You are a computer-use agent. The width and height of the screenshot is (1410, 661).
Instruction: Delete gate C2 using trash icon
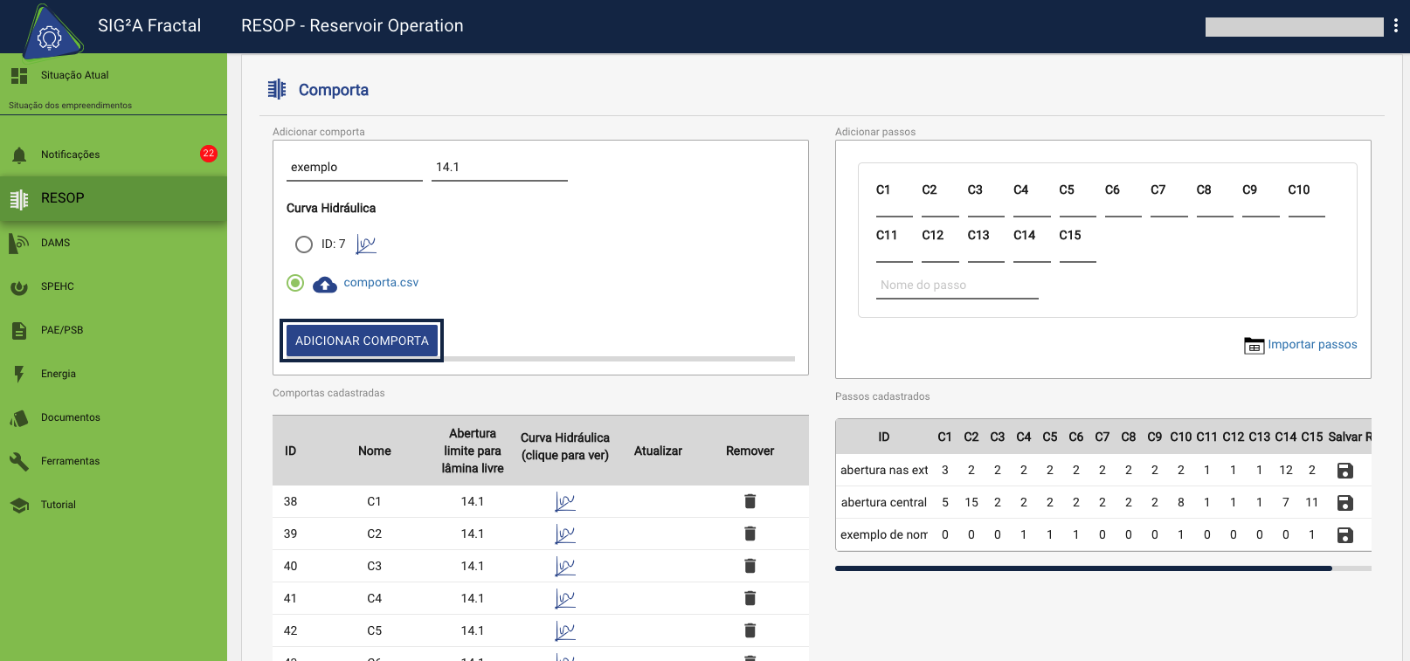point(750,534)
